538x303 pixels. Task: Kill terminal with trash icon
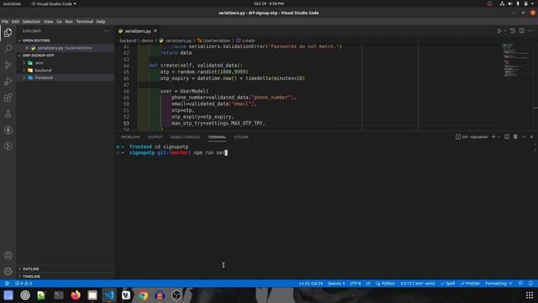(x=515, y=136)
